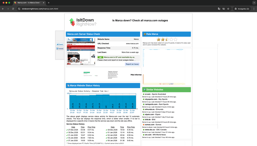This screenshot has height=146, width=257.
Task: Click the Marca.com Server Status Check header
Action: [103, 34]
